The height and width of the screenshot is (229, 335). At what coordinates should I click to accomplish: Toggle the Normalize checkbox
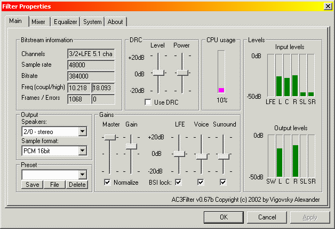108,182
